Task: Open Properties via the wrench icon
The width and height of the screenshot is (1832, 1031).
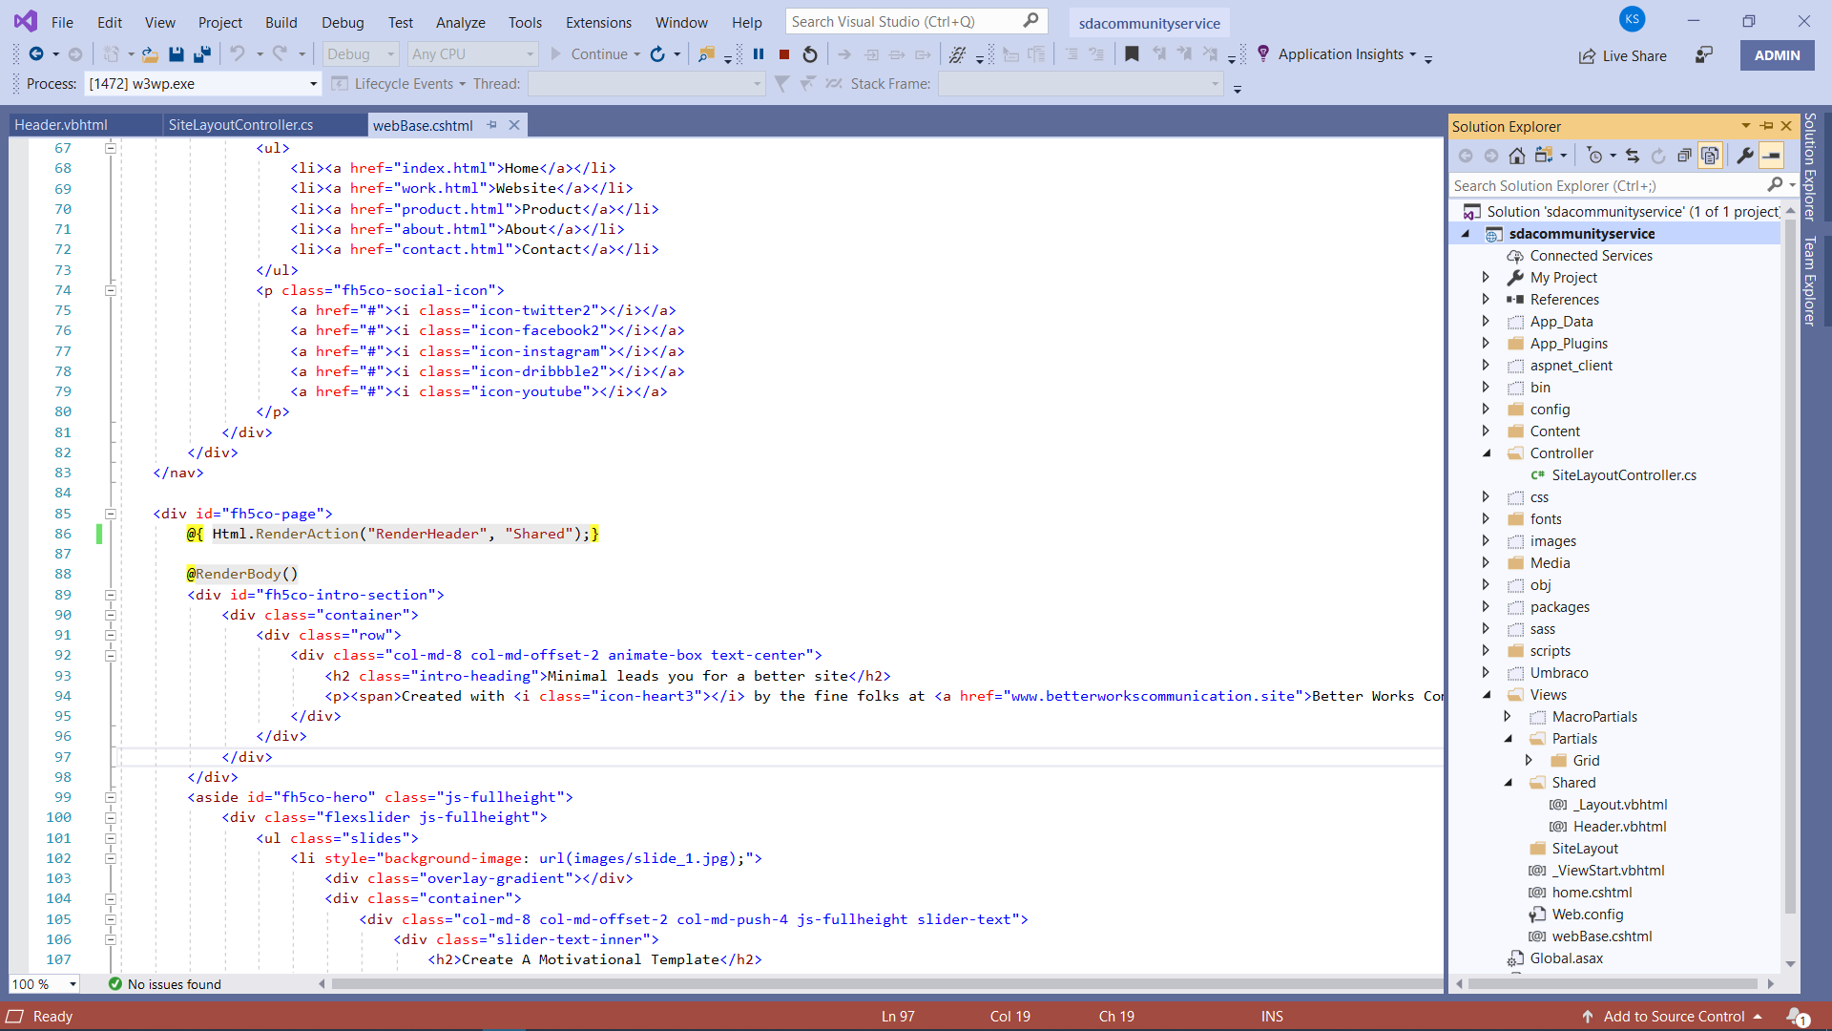Action: [1744, 156]
